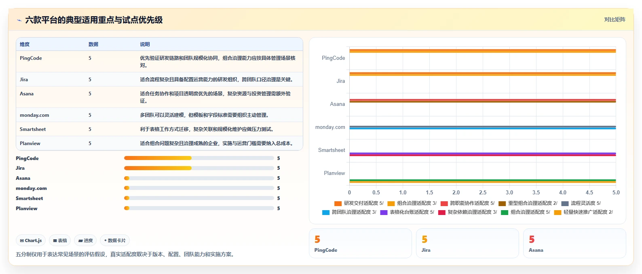Toggle the 复杂依赖治理适配度 3/ legend item
This screenshot has width=642, height=274.
467,212
